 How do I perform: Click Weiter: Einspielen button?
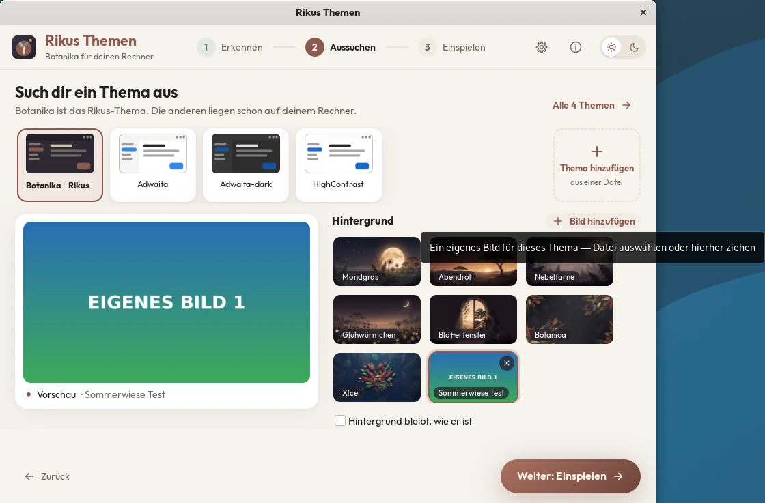point(570,476)
